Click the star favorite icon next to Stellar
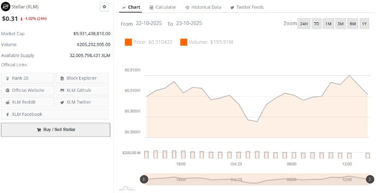 pyautogui.click(x=104, y=7)
